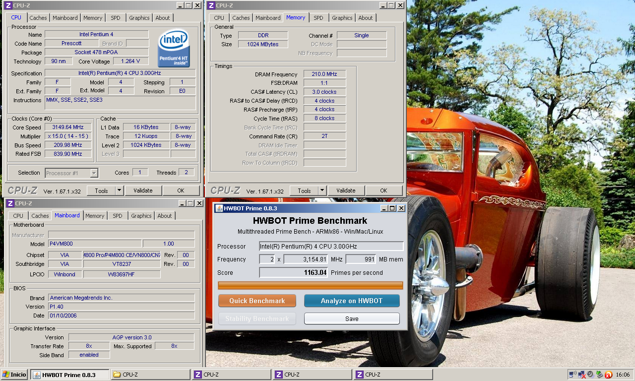Open Mainboard tab in the Memory window
The height and width of the screenshot is (381, 635).
[268, 18]
